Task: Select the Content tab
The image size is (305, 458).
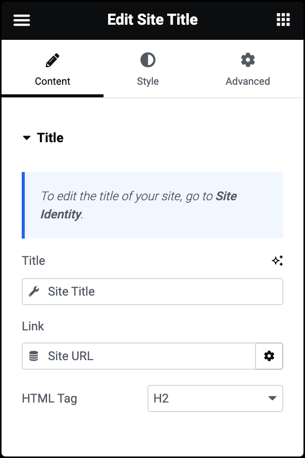Action: point(53,70)
